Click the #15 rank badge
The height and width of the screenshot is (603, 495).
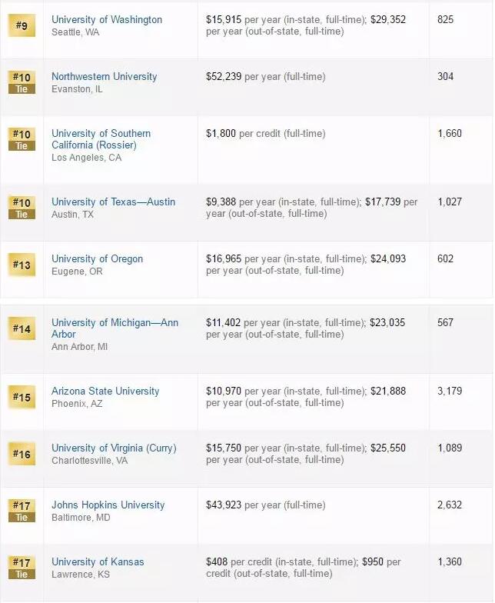[x=22, y=397]
